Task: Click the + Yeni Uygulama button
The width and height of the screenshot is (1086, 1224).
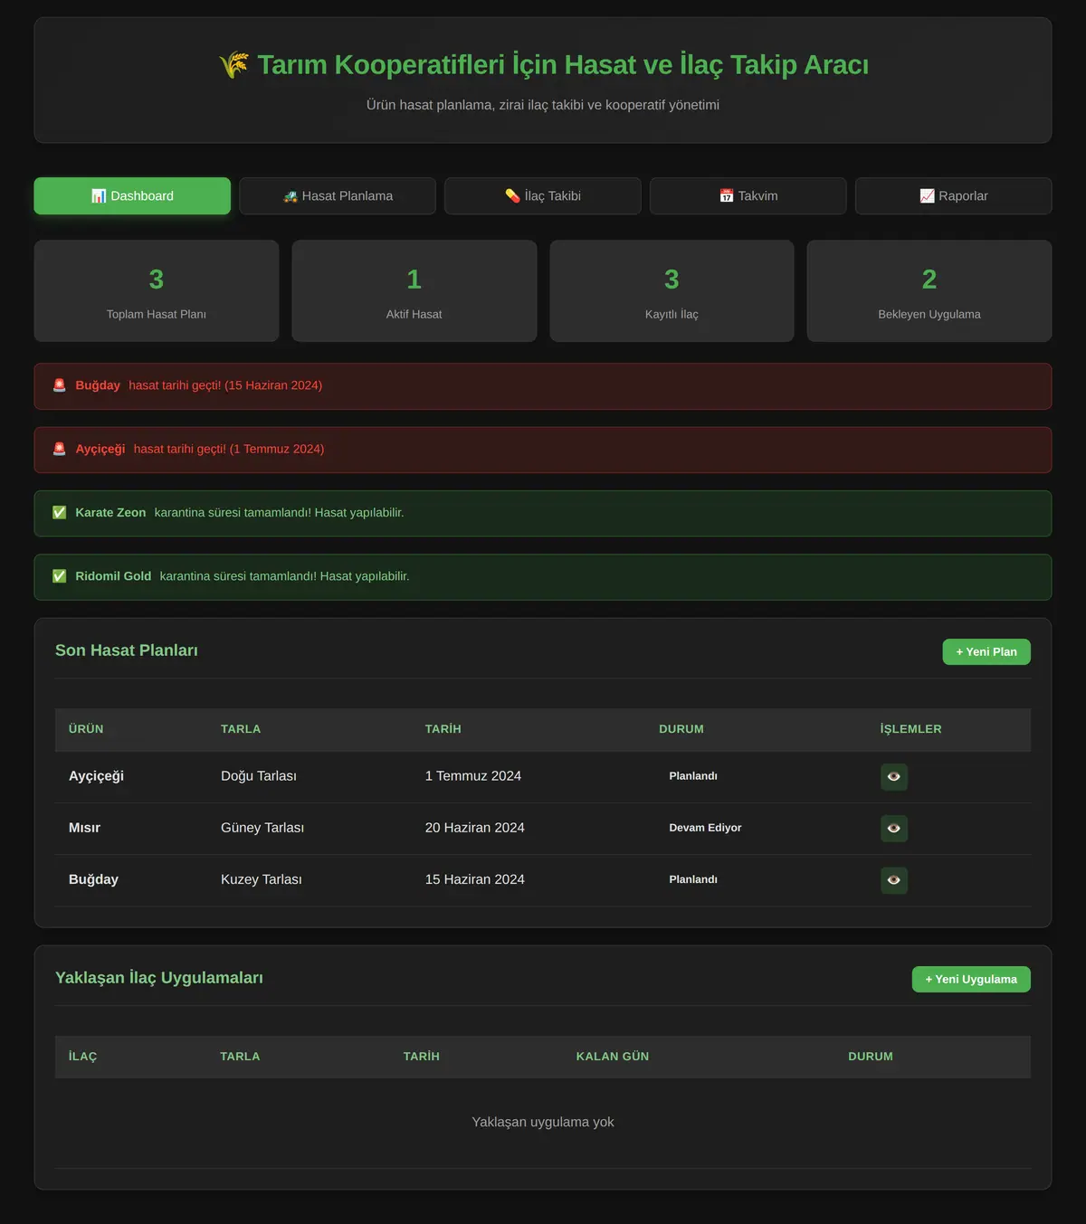Action: coord(971,980)
